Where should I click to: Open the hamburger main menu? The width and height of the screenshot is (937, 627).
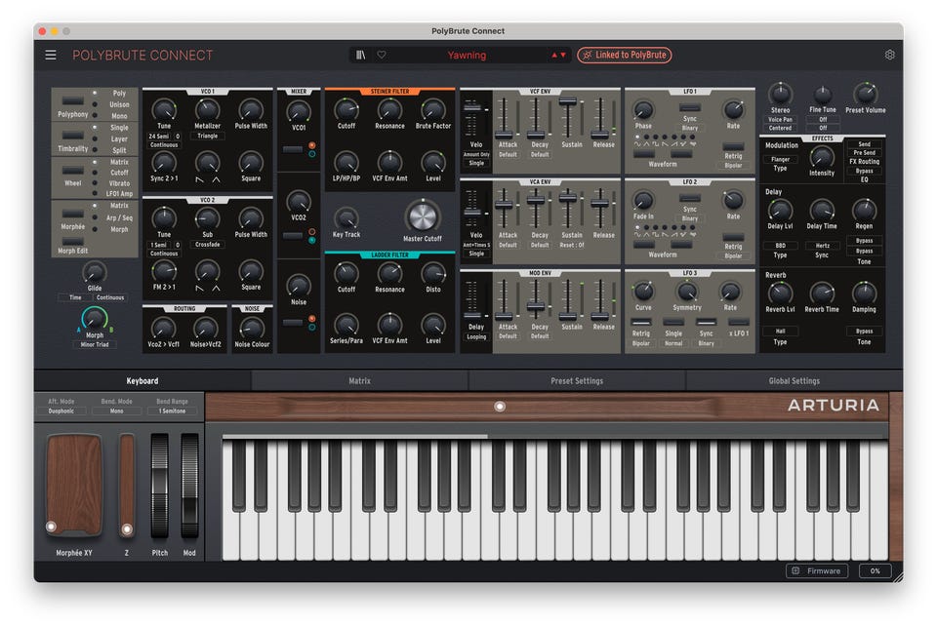51,55
